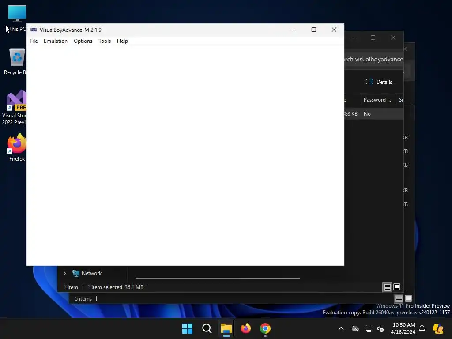Open Firefox from the taskbar
Viewport: 452px width, 339px height.
click(246, 328)
